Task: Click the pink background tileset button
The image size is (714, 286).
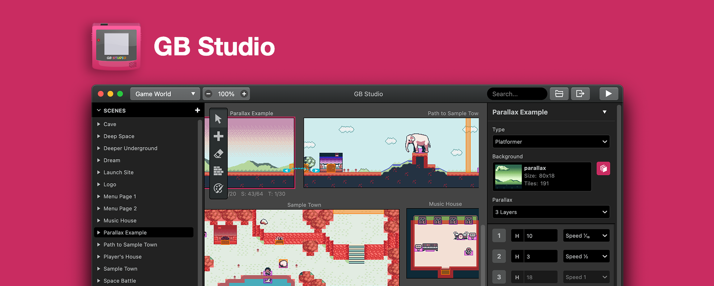Action: 603,169
